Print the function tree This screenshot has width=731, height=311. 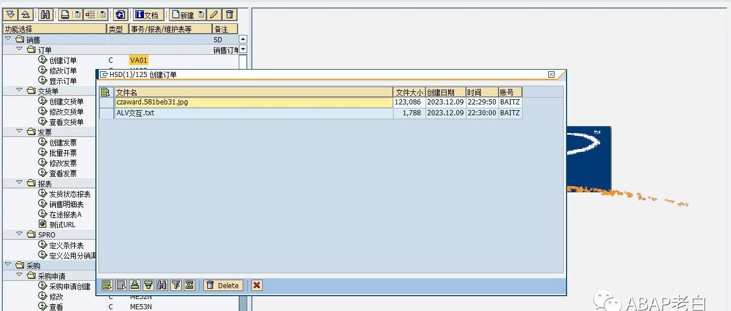(65, 15)
